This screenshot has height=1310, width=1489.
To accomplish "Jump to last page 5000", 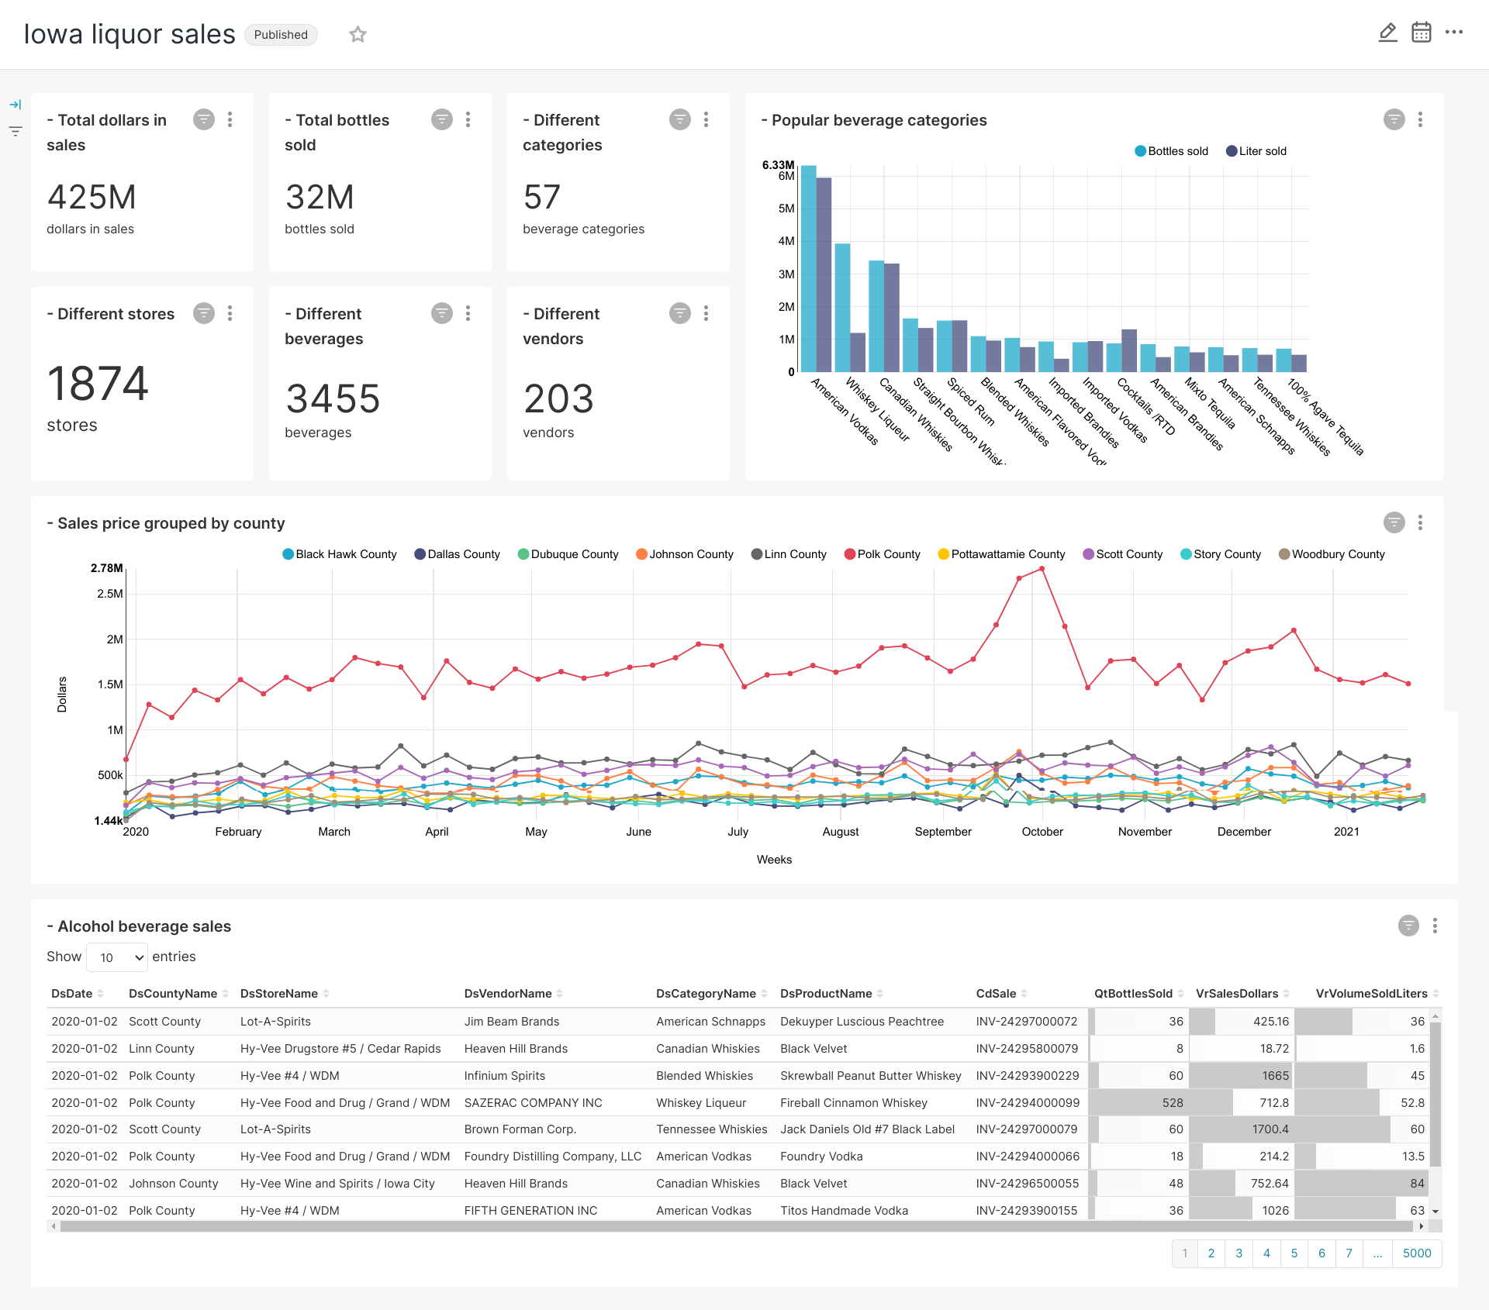I will click(1416, 1253).
